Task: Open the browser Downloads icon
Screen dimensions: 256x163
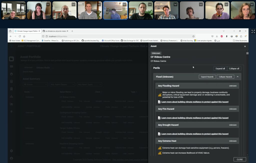Action: [217, 36]
